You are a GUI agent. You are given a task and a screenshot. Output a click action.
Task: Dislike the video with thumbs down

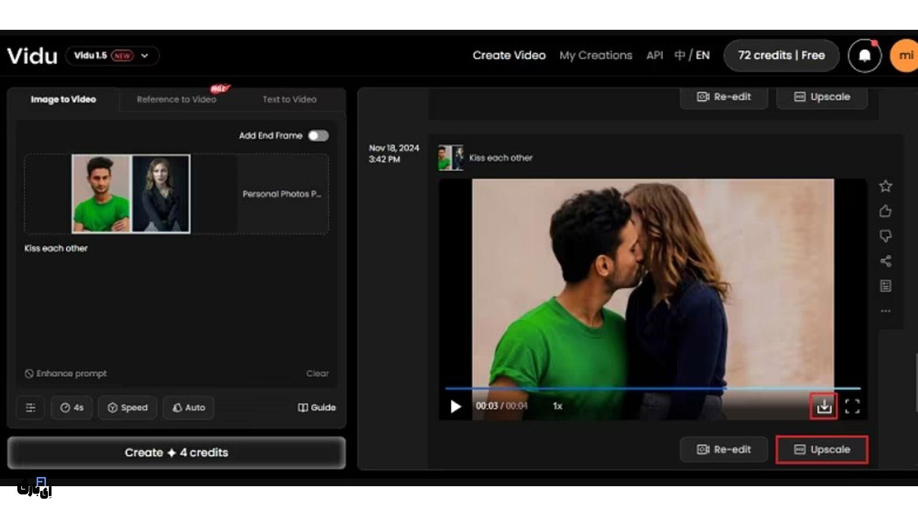pos(885,236)
